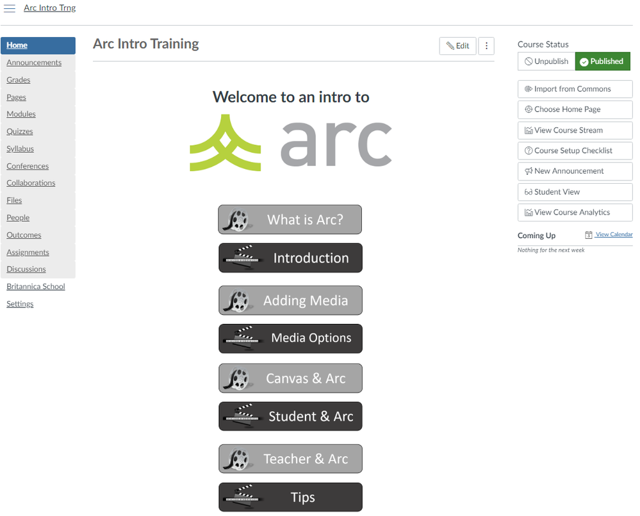Click the pencil icon on Edit
Image resolution: width=640 pixels, height=516 pixels.
pos(450,45)
